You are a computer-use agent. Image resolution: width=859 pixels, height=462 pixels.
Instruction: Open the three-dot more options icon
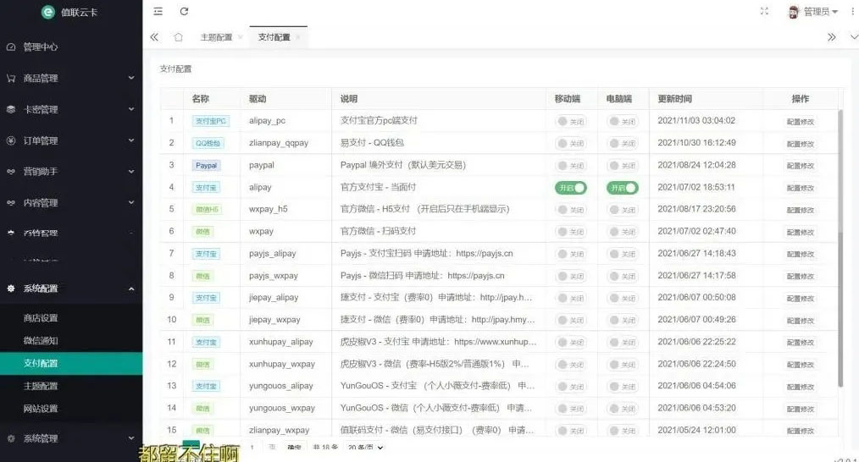[x=852, y=12]
